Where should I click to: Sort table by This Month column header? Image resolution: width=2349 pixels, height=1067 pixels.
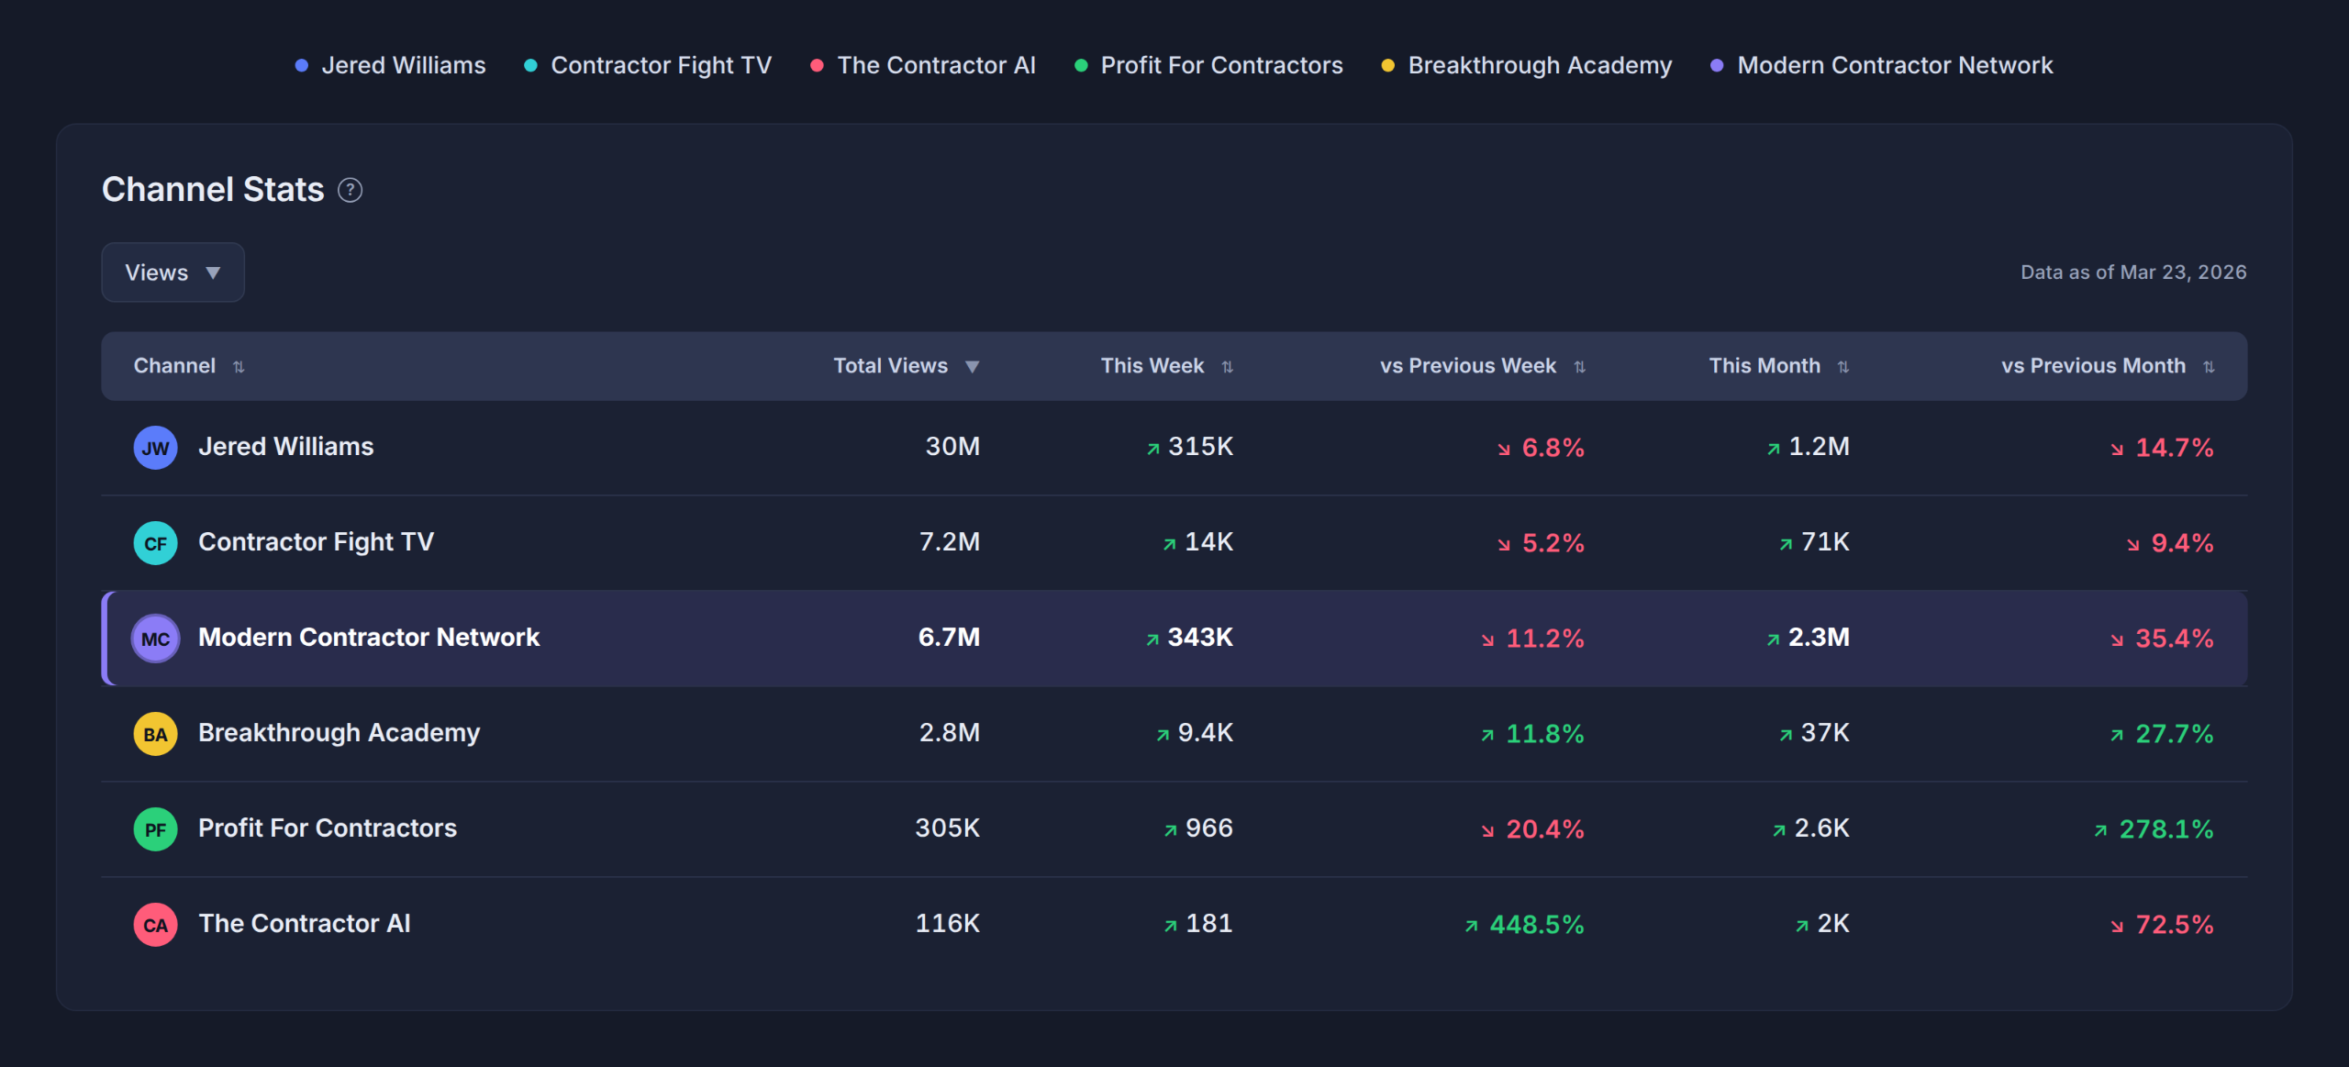click(1778, 366)
